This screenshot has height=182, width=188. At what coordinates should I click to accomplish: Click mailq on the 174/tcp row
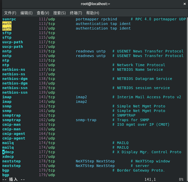pyautogui.click(x=8, y=143)
